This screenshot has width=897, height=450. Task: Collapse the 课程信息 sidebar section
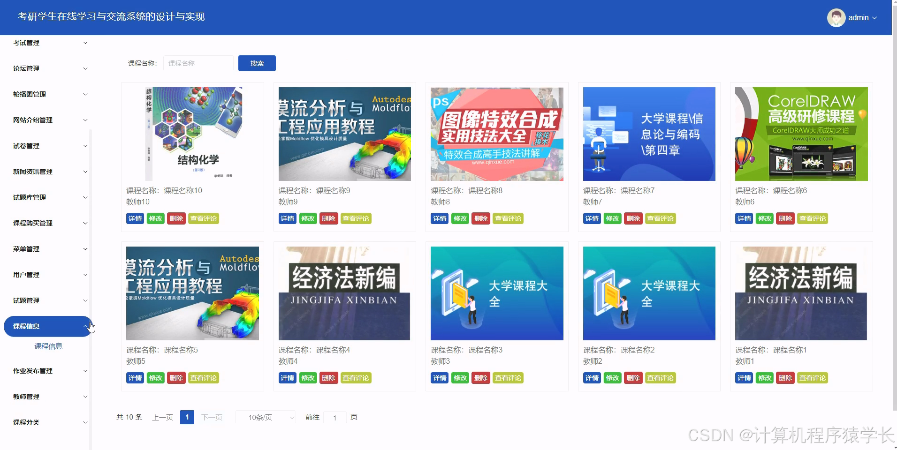[47, 326]
